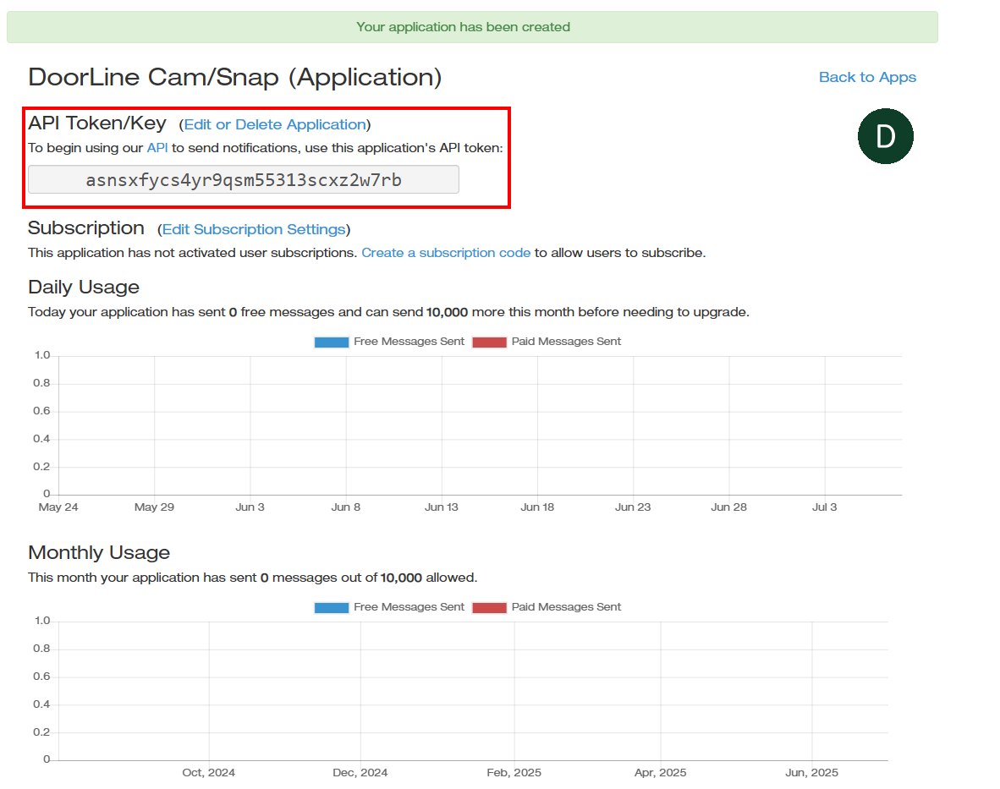Click the API Token/Key heading

tap(97, 123)
